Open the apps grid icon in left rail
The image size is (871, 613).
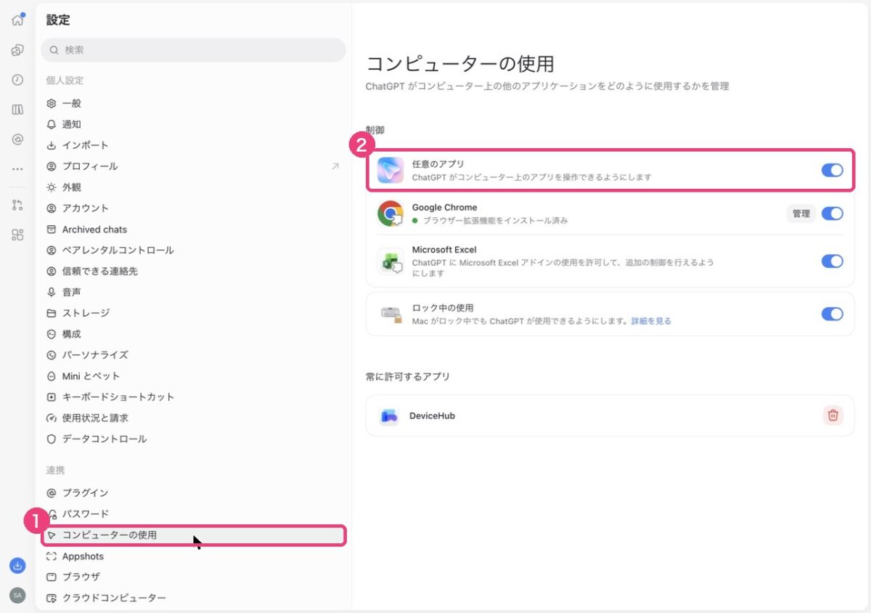[x=17, y=235]
